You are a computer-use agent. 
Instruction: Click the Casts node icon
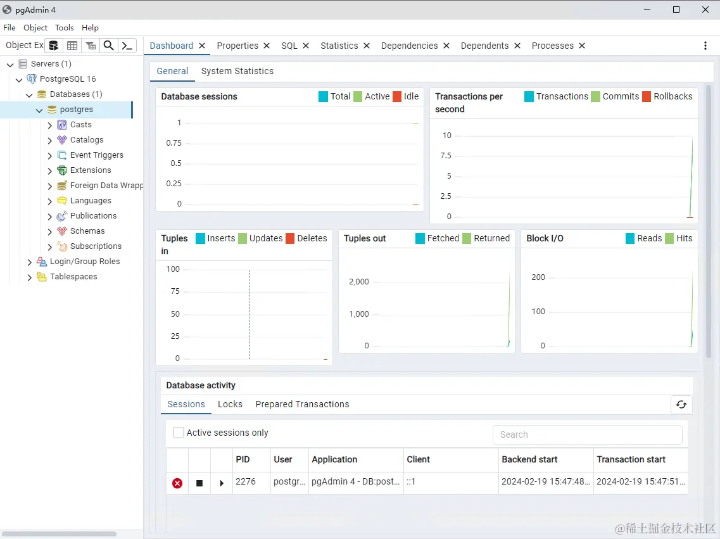[x=62, y=124]
